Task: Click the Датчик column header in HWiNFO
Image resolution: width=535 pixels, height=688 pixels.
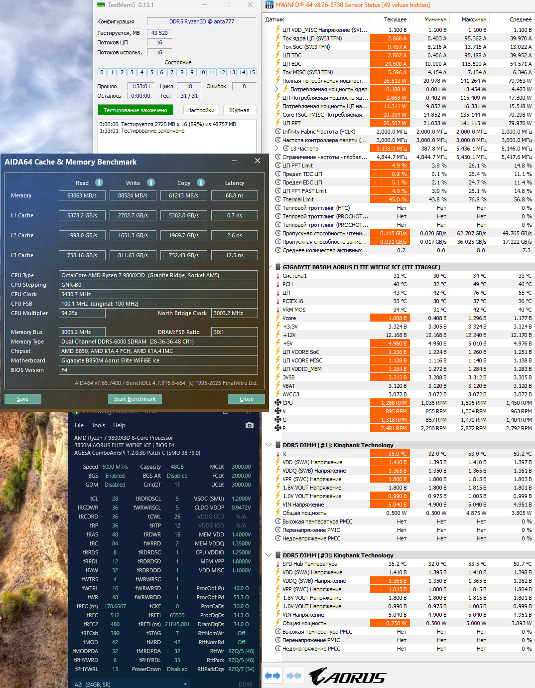Action: click(x=317, y=19)
